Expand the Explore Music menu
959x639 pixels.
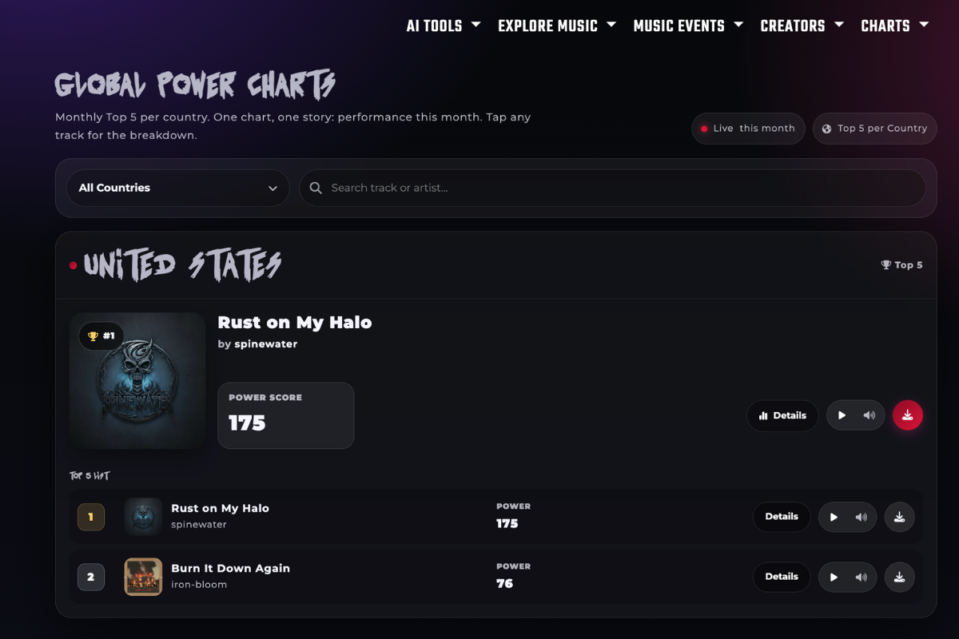[557, 26]
